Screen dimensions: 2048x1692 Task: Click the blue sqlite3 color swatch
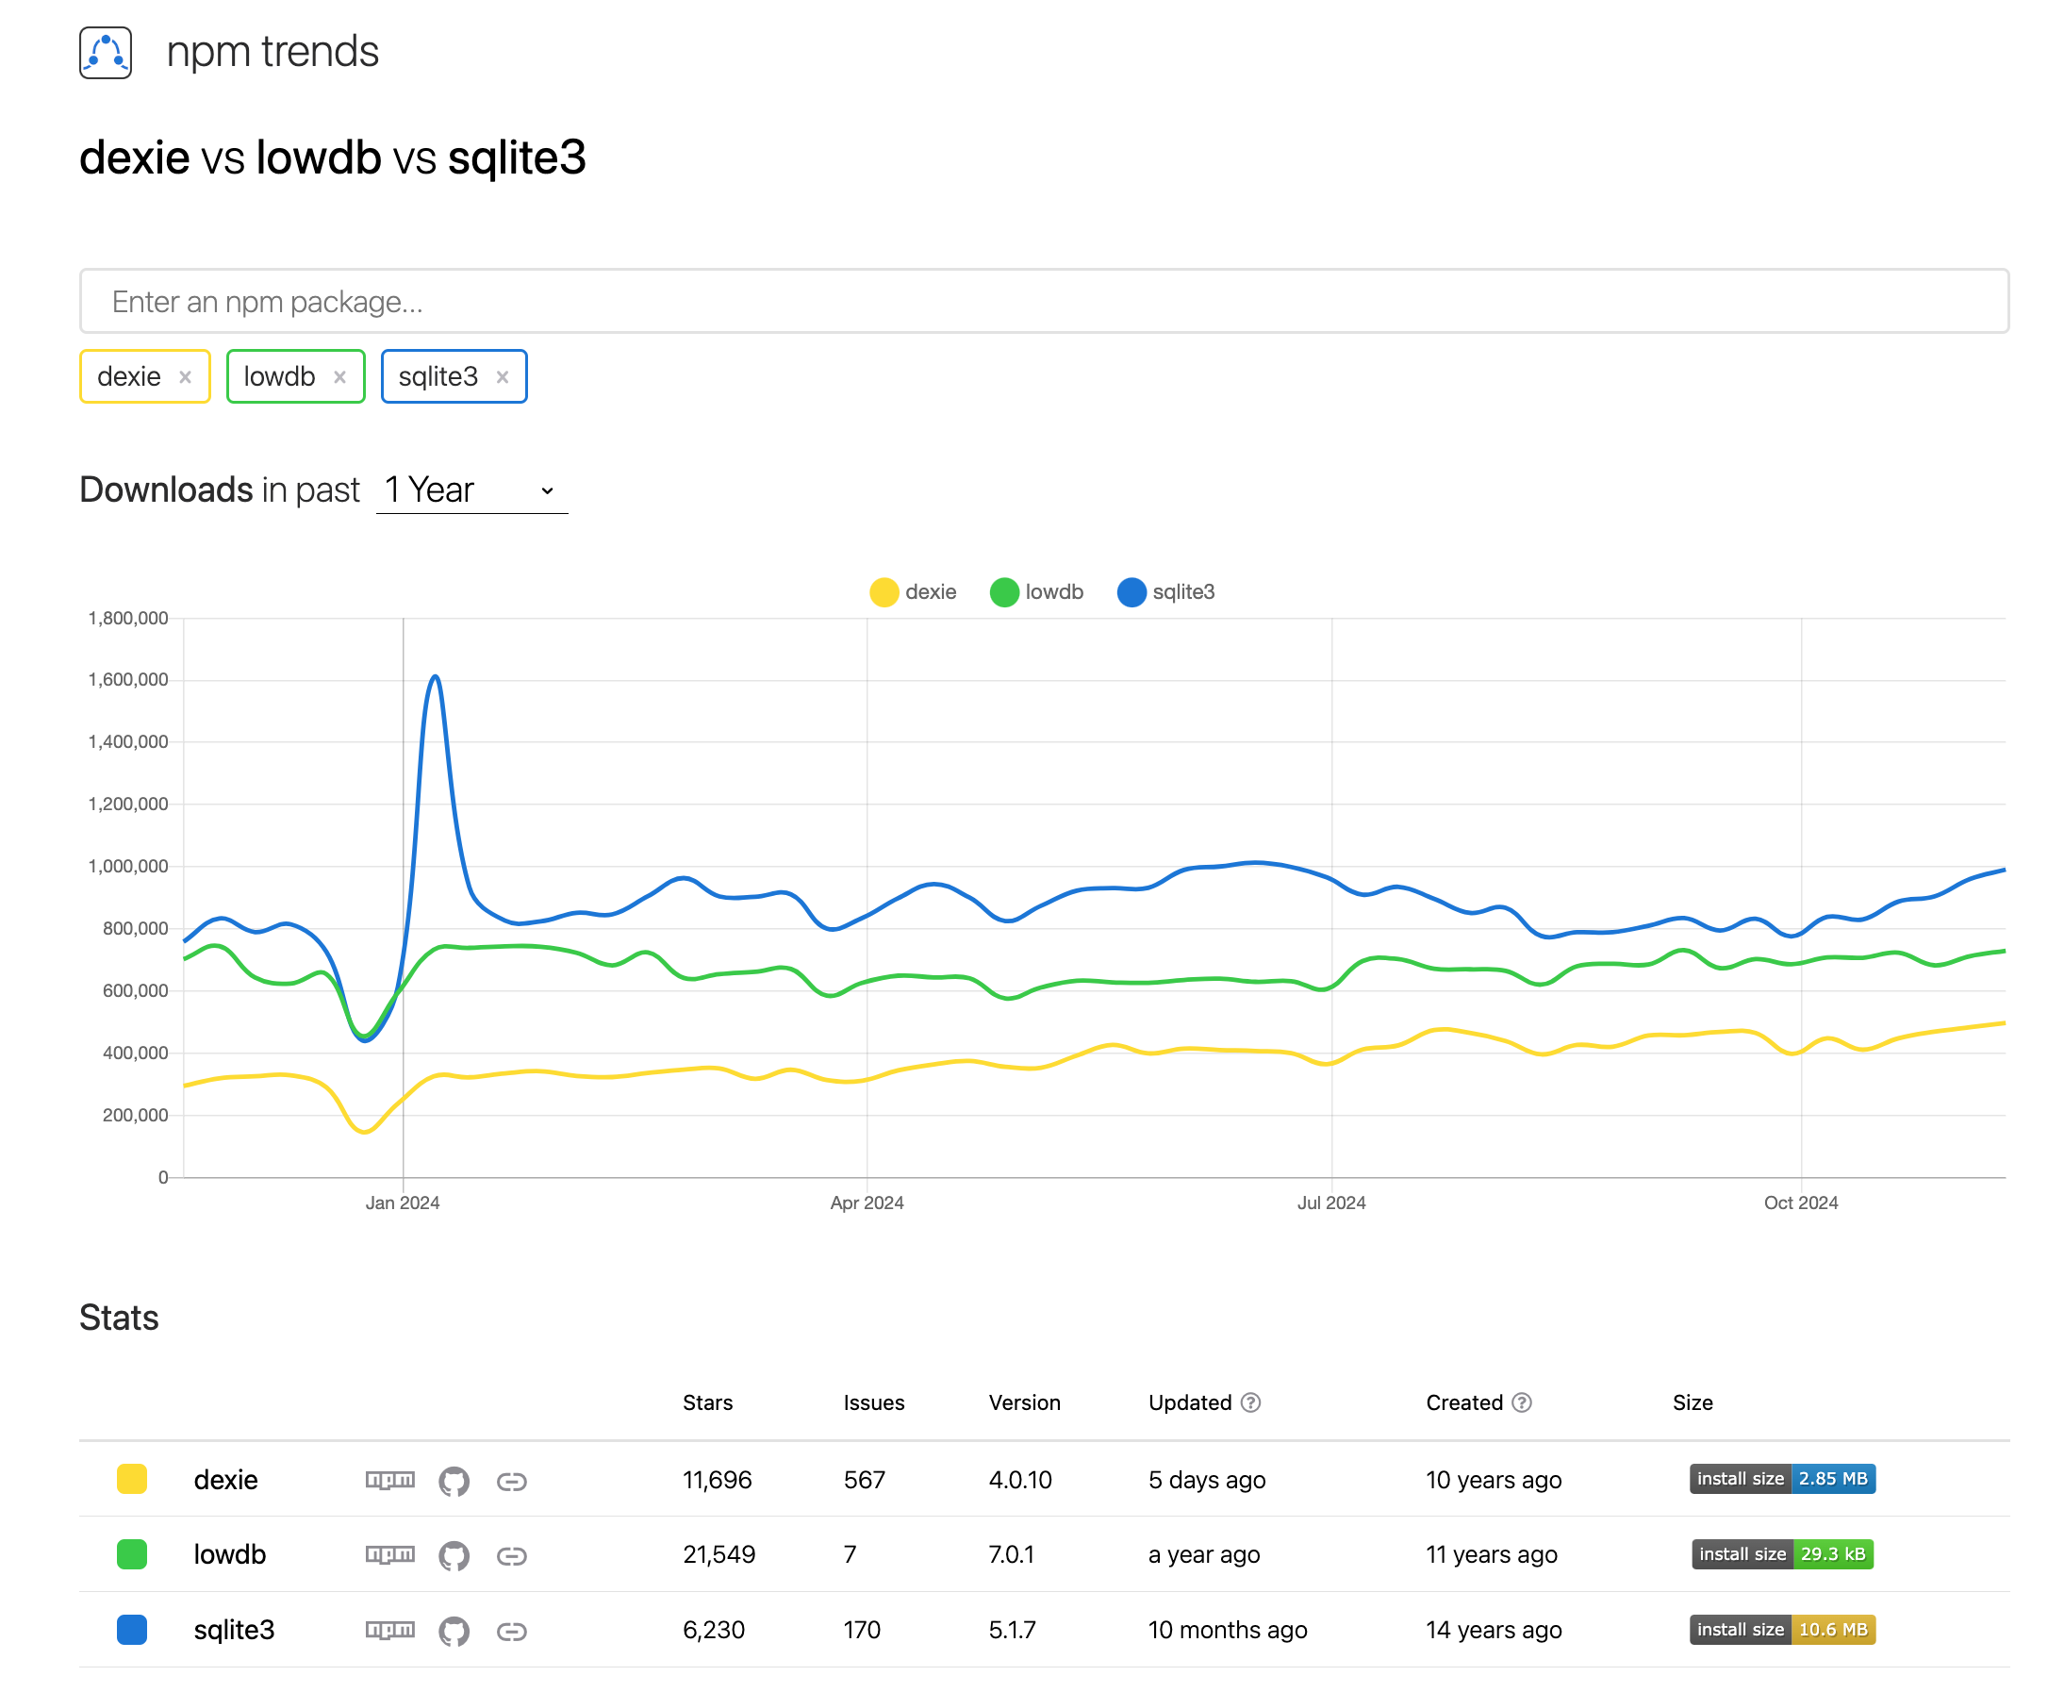click(x=131, y=1629)
